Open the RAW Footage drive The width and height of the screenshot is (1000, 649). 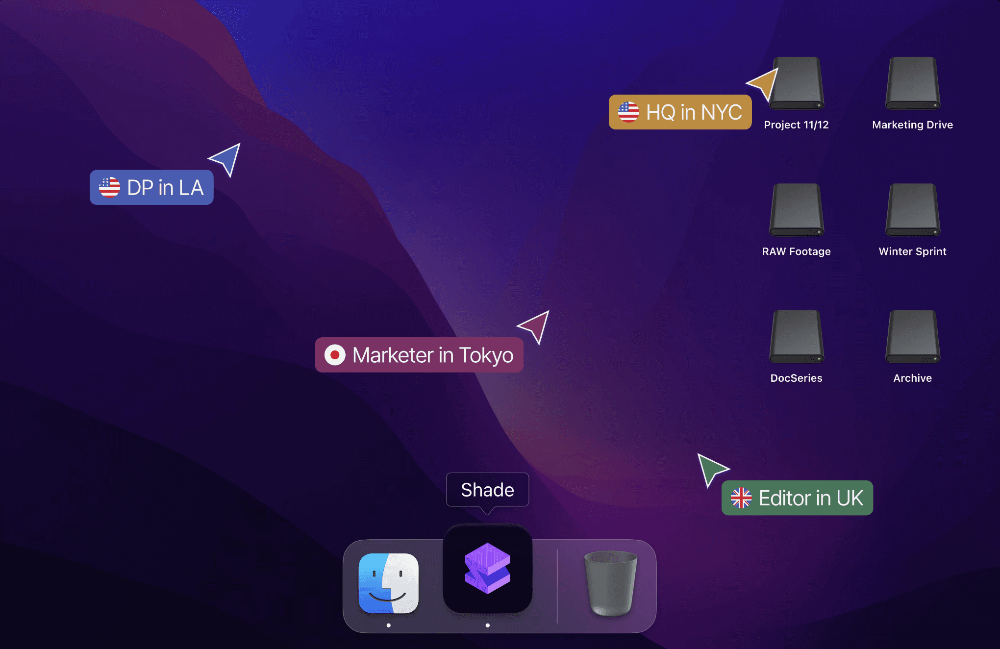[797, 210]
